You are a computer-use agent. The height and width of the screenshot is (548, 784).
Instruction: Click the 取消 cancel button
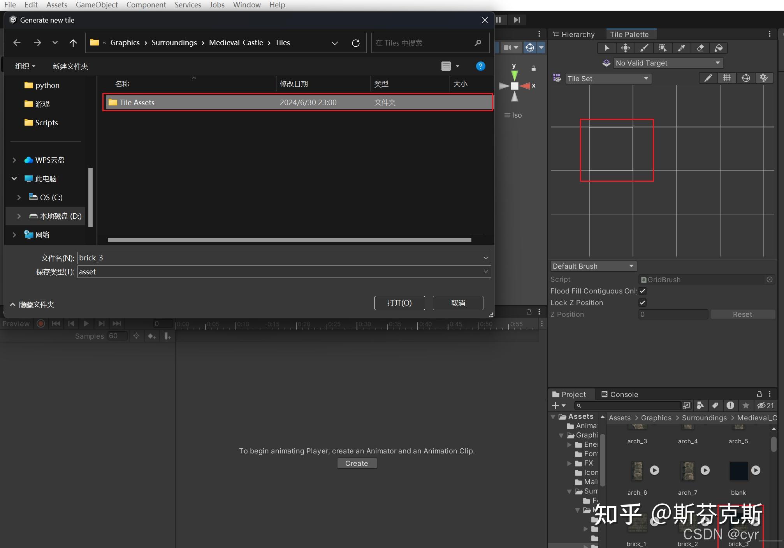tap(458, 303)
